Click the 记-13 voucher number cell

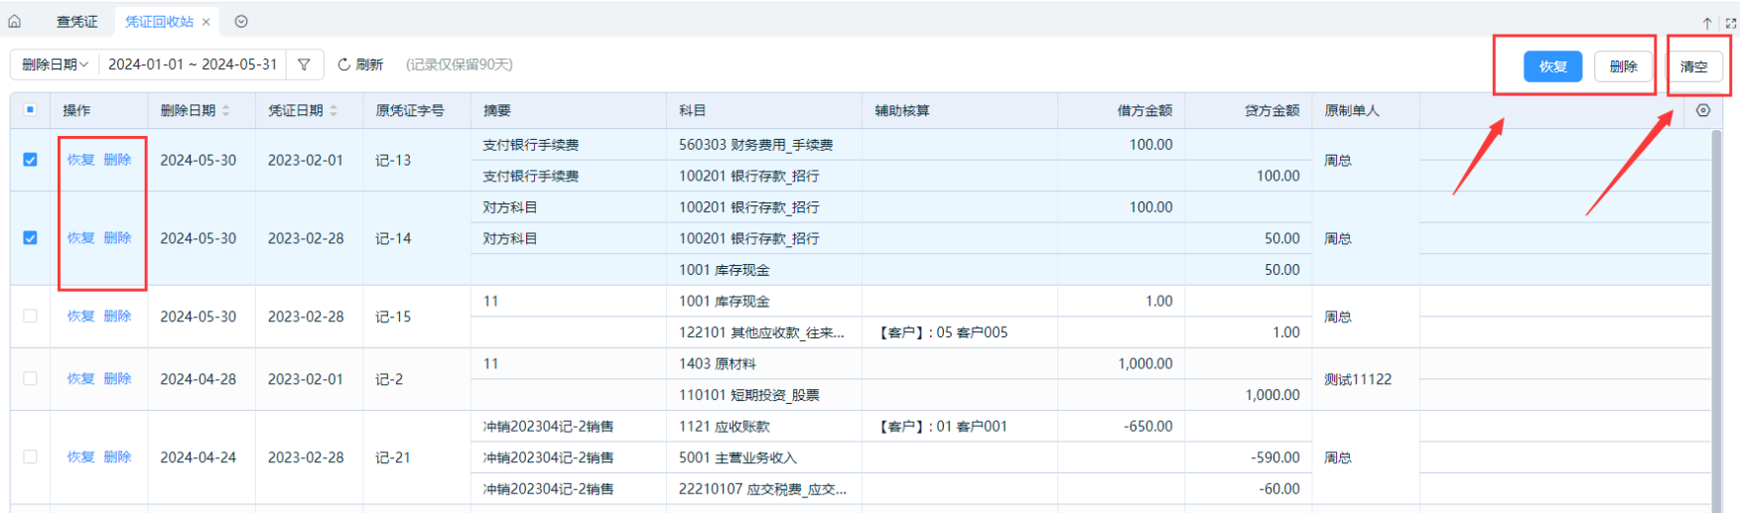coord(417,160)
